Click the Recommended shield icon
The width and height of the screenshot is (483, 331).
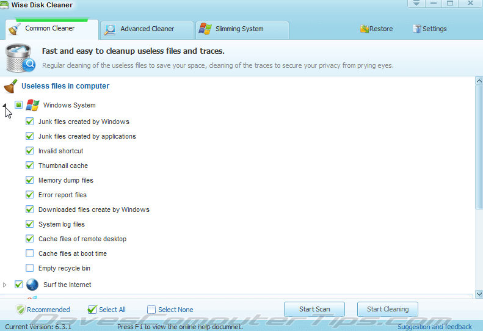[x=21, y=310]
